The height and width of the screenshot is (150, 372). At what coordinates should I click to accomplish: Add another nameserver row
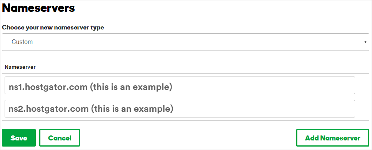[x=333, y=138]
